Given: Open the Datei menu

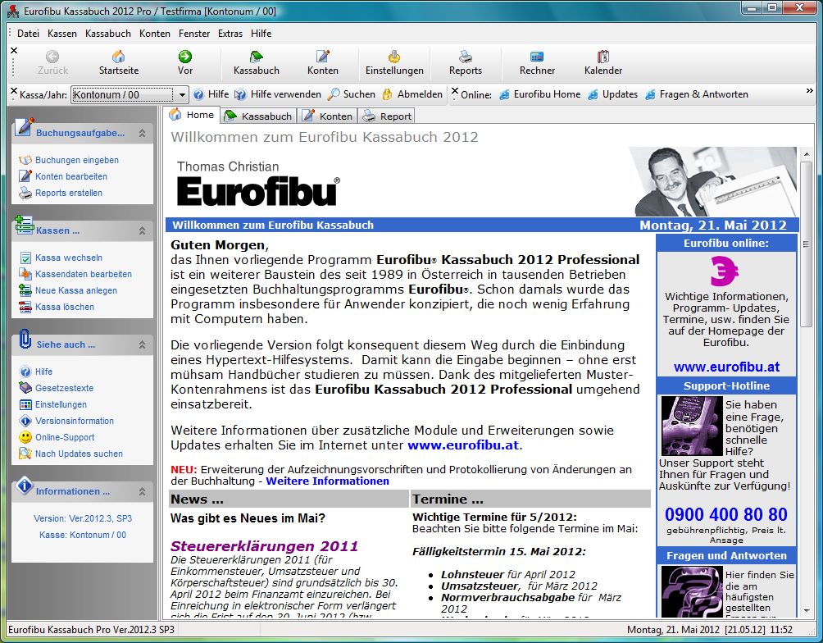Looking at the screenshot, I should coord(28,34).
